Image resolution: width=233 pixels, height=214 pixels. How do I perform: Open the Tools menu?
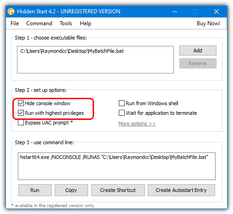click(66, 23)
